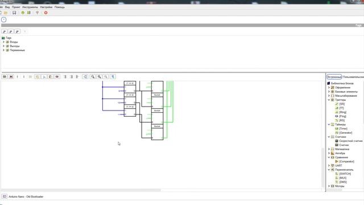Click the vertical scrollbar beside schematic

click(x=322, y=167)
